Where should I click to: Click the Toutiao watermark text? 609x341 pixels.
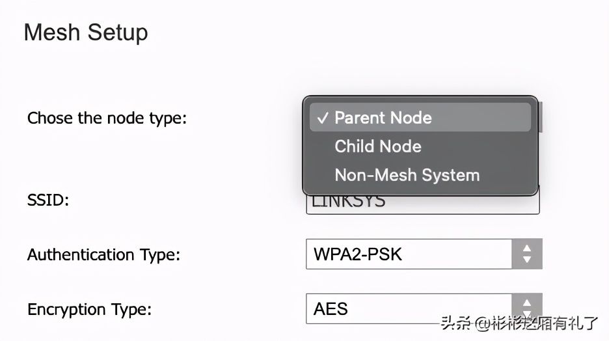tap(519, 323)
